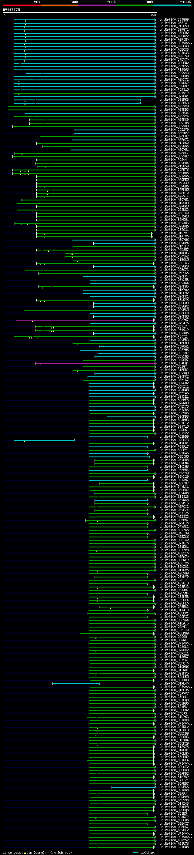Select label UniRef100_Q1A7V0
The width and height of the screenshot is (194, 855).
(174, 236)
